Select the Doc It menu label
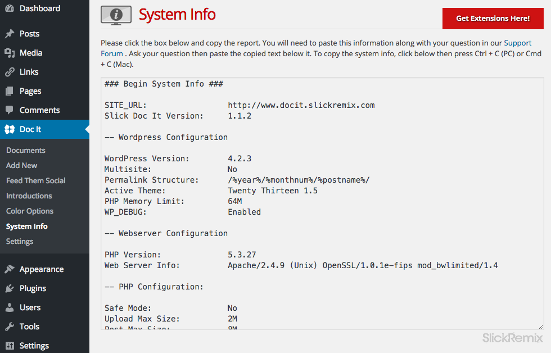 click(30, 129)
